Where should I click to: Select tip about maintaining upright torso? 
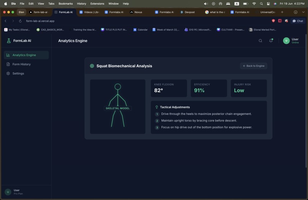(x=199, y=121)
